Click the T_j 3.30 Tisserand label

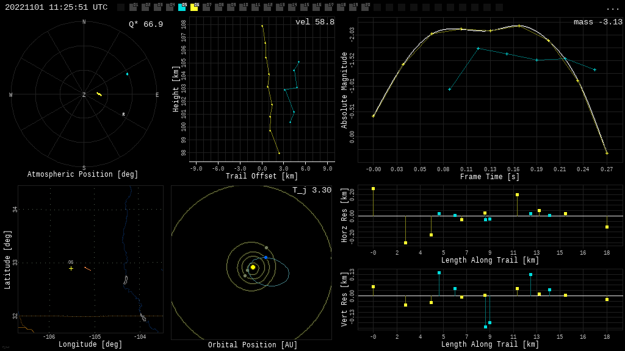[x=311, y=190]
